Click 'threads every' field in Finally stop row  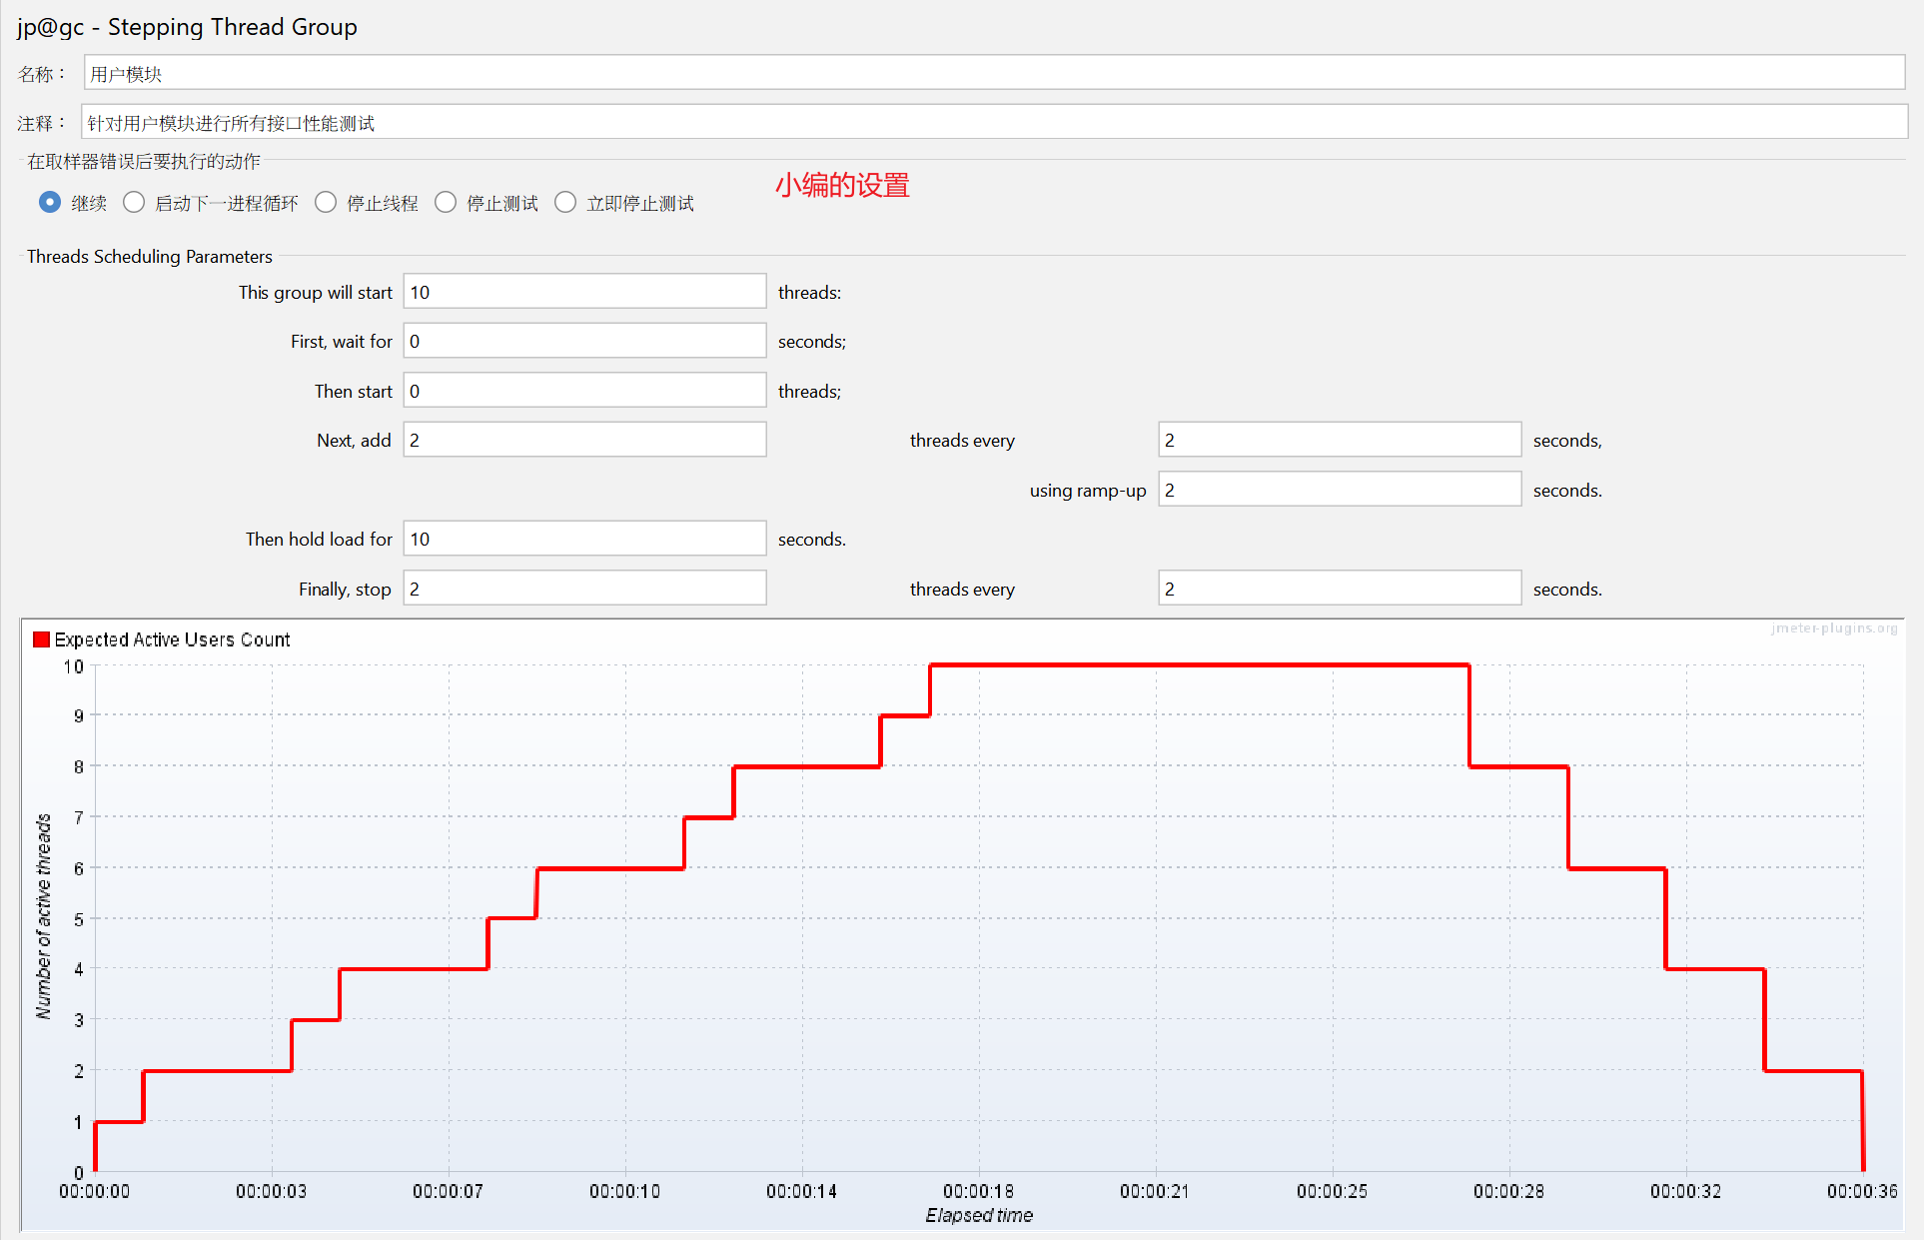[1339, 589]
